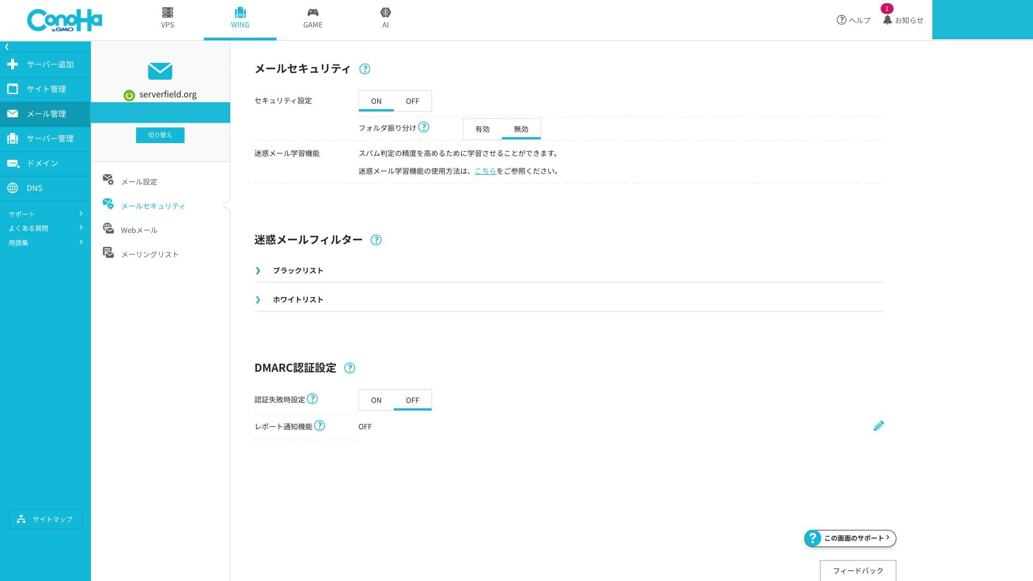Expand the ブラックリスト section
Viewport: 1033px width, 581px height.
click(298, 271)
